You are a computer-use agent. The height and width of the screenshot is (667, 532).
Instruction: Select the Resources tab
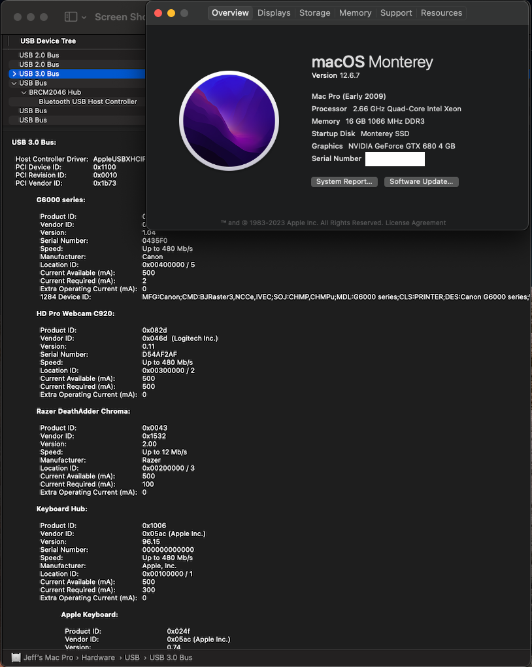(x=441, y=12)
